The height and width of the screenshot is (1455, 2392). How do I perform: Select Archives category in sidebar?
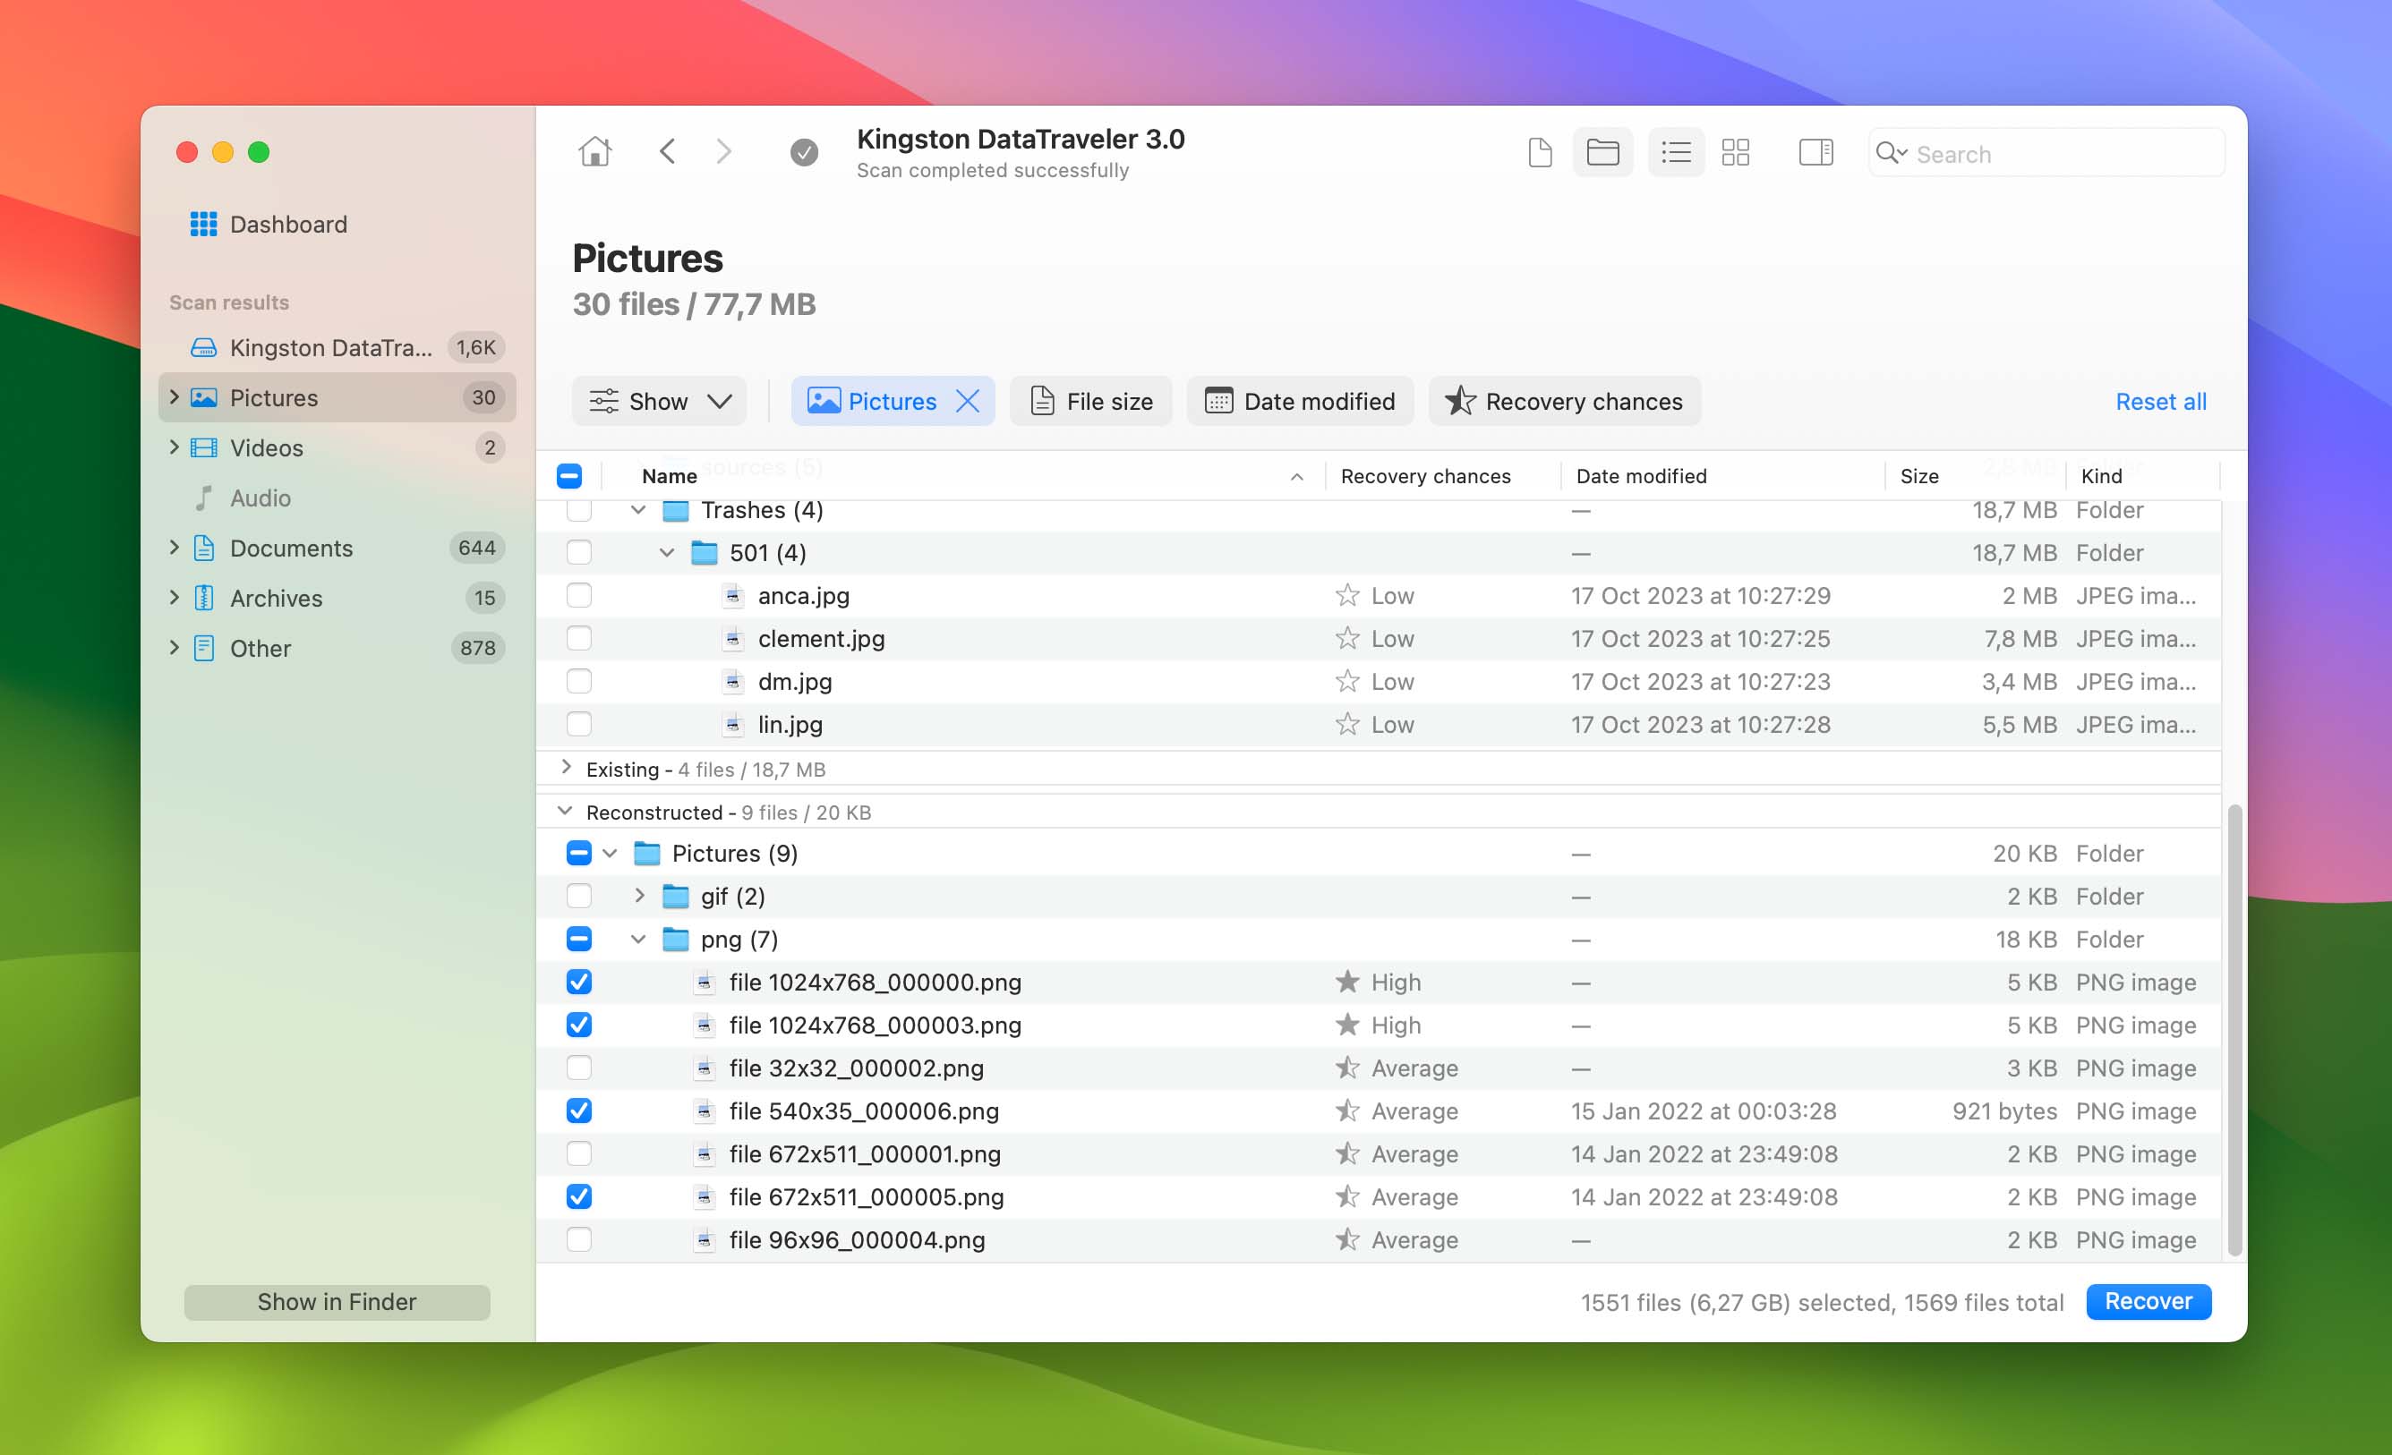337,598
